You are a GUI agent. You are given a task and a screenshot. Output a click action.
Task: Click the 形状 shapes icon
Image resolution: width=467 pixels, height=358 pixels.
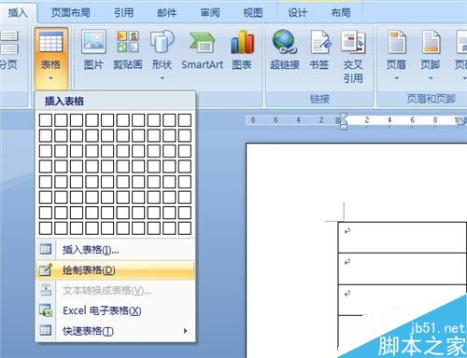click(x=162, y=41)
